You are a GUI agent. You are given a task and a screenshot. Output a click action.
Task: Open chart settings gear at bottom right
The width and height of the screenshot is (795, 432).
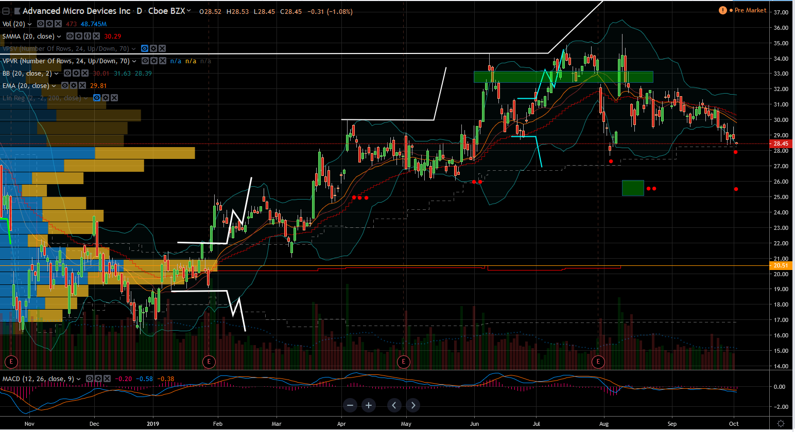point(781,424)
